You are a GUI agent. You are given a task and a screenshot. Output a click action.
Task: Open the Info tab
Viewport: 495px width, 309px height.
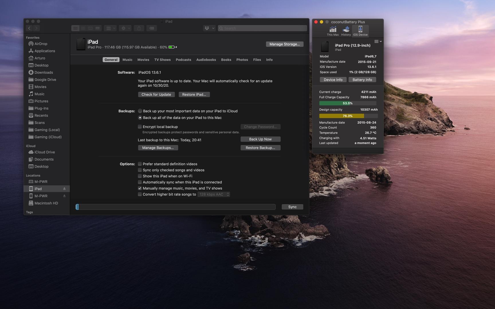point(269,60)
